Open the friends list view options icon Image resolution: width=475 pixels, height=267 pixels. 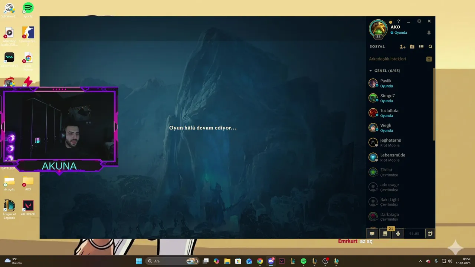pyautogui.click(x=421, y=47)
